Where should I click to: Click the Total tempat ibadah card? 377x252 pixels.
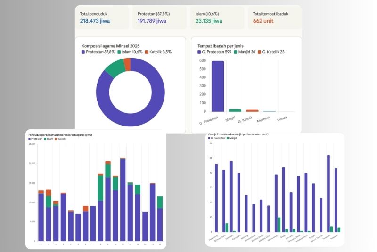tap(274, 18)
